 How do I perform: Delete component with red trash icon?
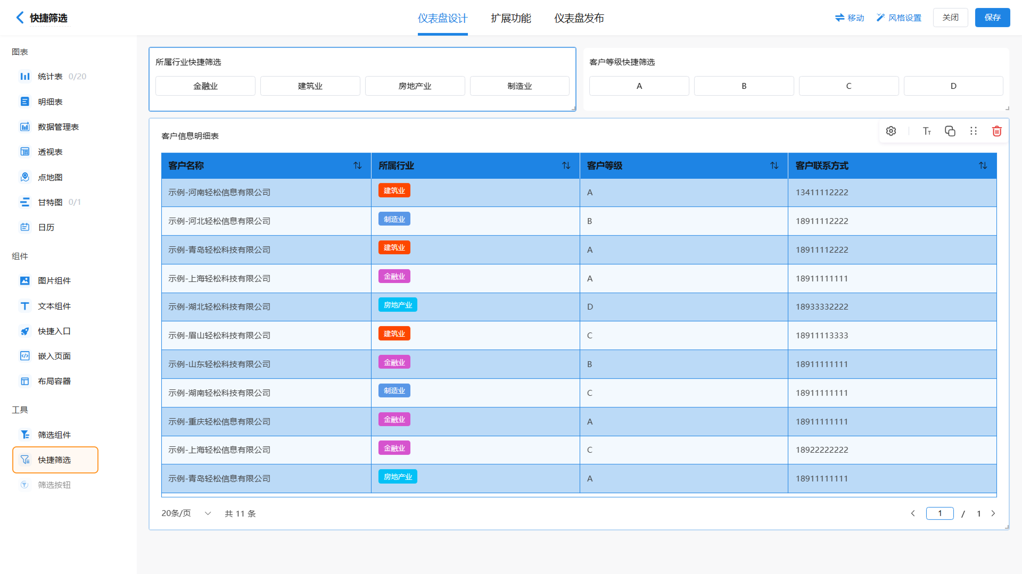pos(997,131)
